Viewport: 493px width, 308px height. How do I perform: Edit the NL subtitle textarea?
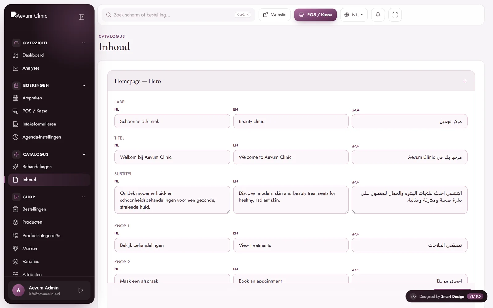172,200
